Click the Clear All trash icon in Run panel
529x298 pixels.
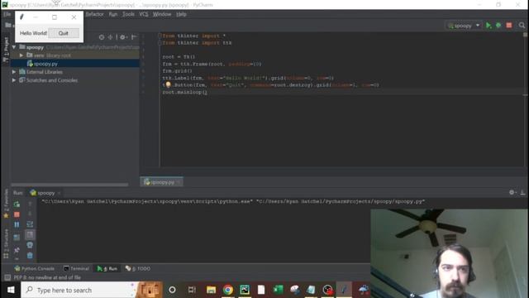click(30, 256)
